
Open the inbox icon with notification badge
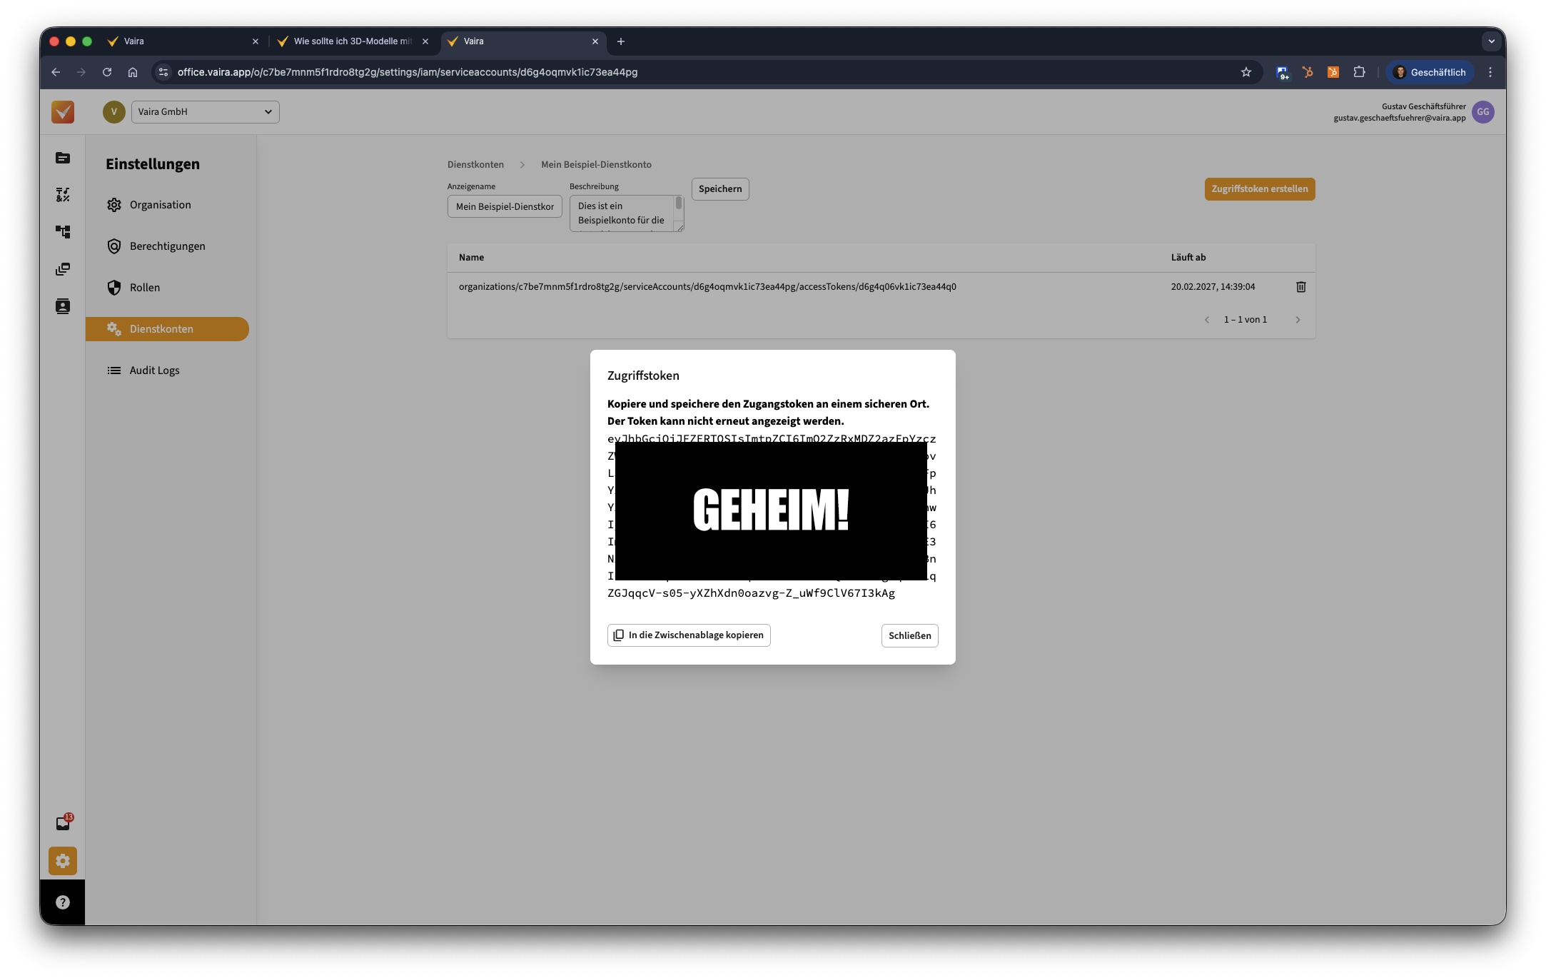point(63,823)
